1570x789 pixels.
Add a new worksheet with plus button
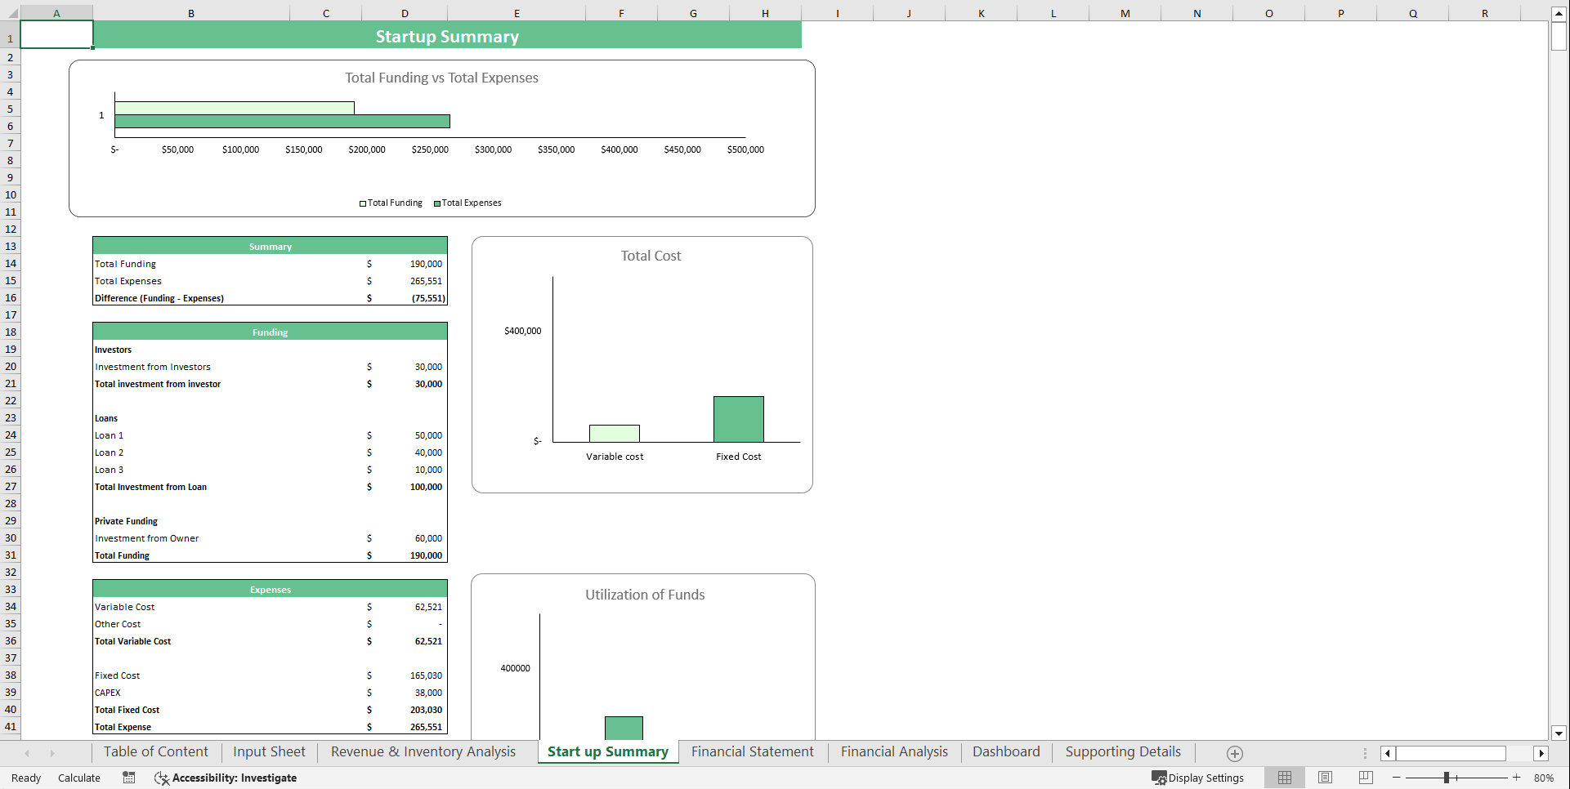coord(1235,753)
